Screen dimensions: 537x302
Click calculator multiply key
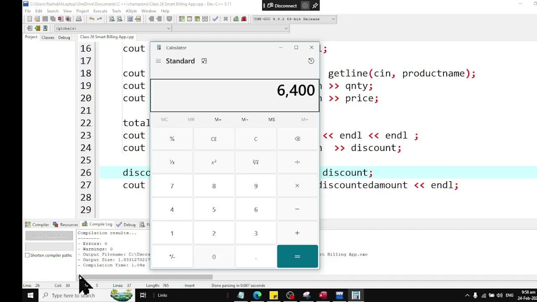[x=297, y=186]
